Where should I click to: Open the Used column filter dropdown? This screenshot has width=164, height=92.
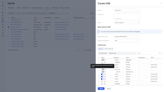click(105, 58)
